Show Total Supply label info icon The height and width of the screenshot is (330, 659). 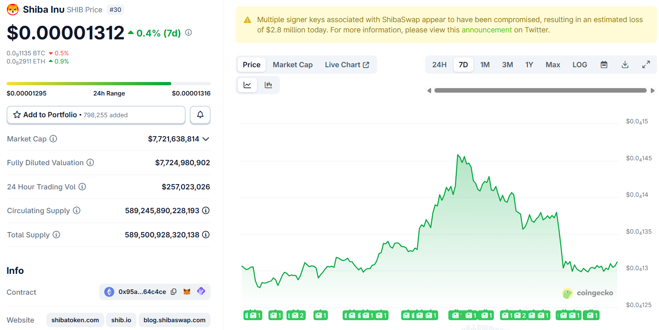point(57,234)
